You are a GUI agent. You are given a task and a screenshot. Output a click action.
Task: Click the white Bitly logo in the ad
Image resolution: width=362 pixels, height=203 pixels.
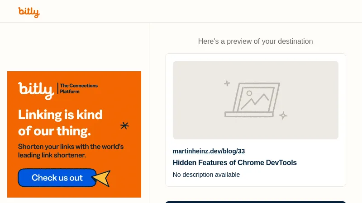tap(36, 90)
